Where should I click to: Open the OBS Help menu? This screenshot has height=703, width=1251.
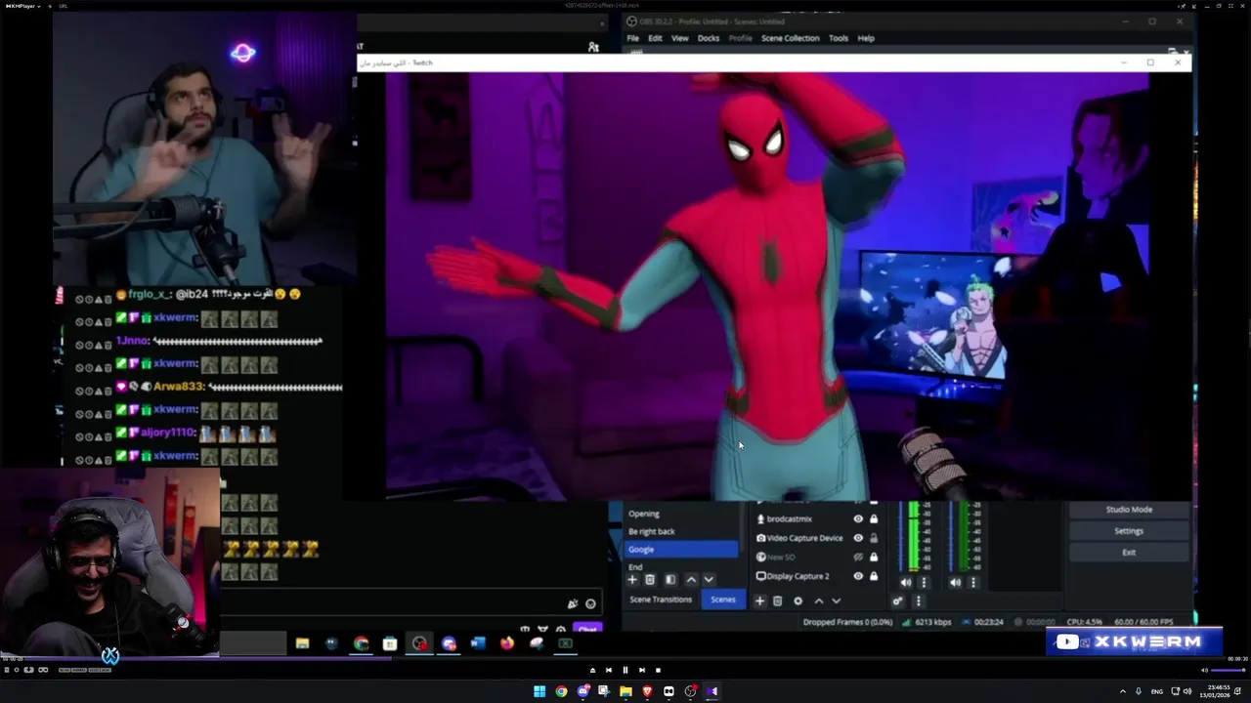coord(866,38)
